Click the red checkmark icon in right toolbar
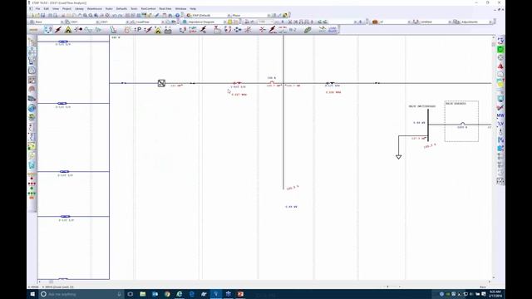 point(500,107)
